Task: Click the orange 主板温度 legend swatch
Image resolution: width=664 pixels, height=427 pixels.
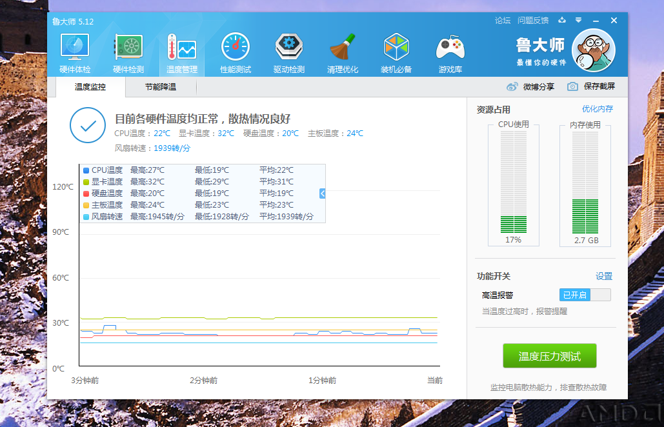Action: tap(86, 205)
